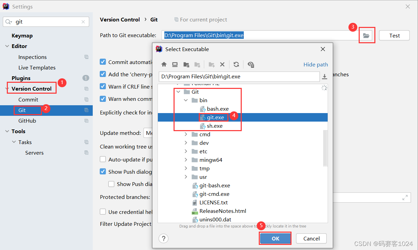418x250 pixels.
Task: Click the file tree vertical scrollbar
Action: point(325,148)
